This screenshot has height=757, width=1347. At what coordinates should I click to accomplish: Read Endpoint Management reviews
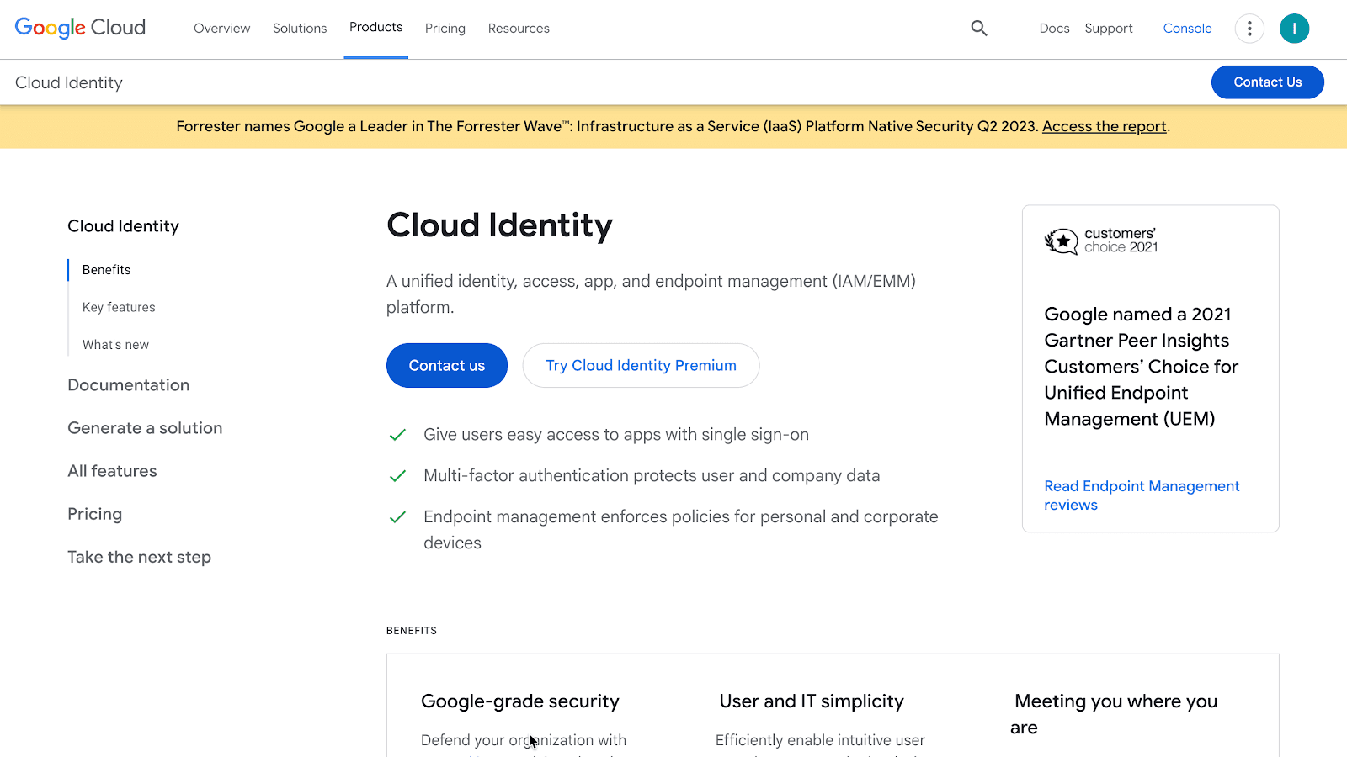1142,495
